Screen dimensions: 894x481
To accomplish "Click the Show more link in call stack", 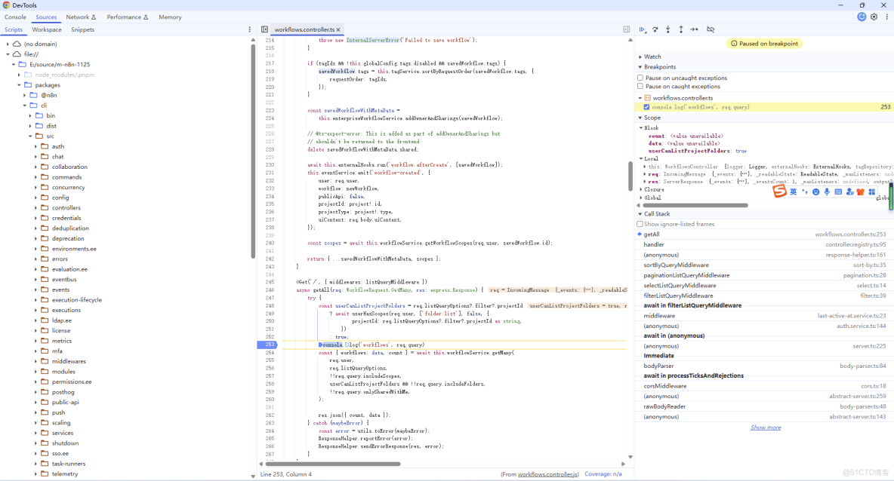I will pos(765,427).
